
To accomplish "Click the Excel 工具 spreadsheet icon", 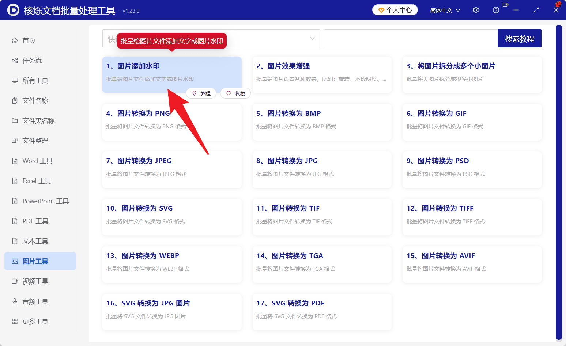I will pos(15,181).
